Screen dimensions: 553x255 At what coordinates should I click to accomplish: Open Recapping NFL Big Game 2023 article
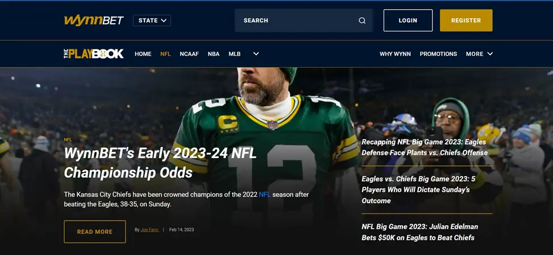[425, 147]
